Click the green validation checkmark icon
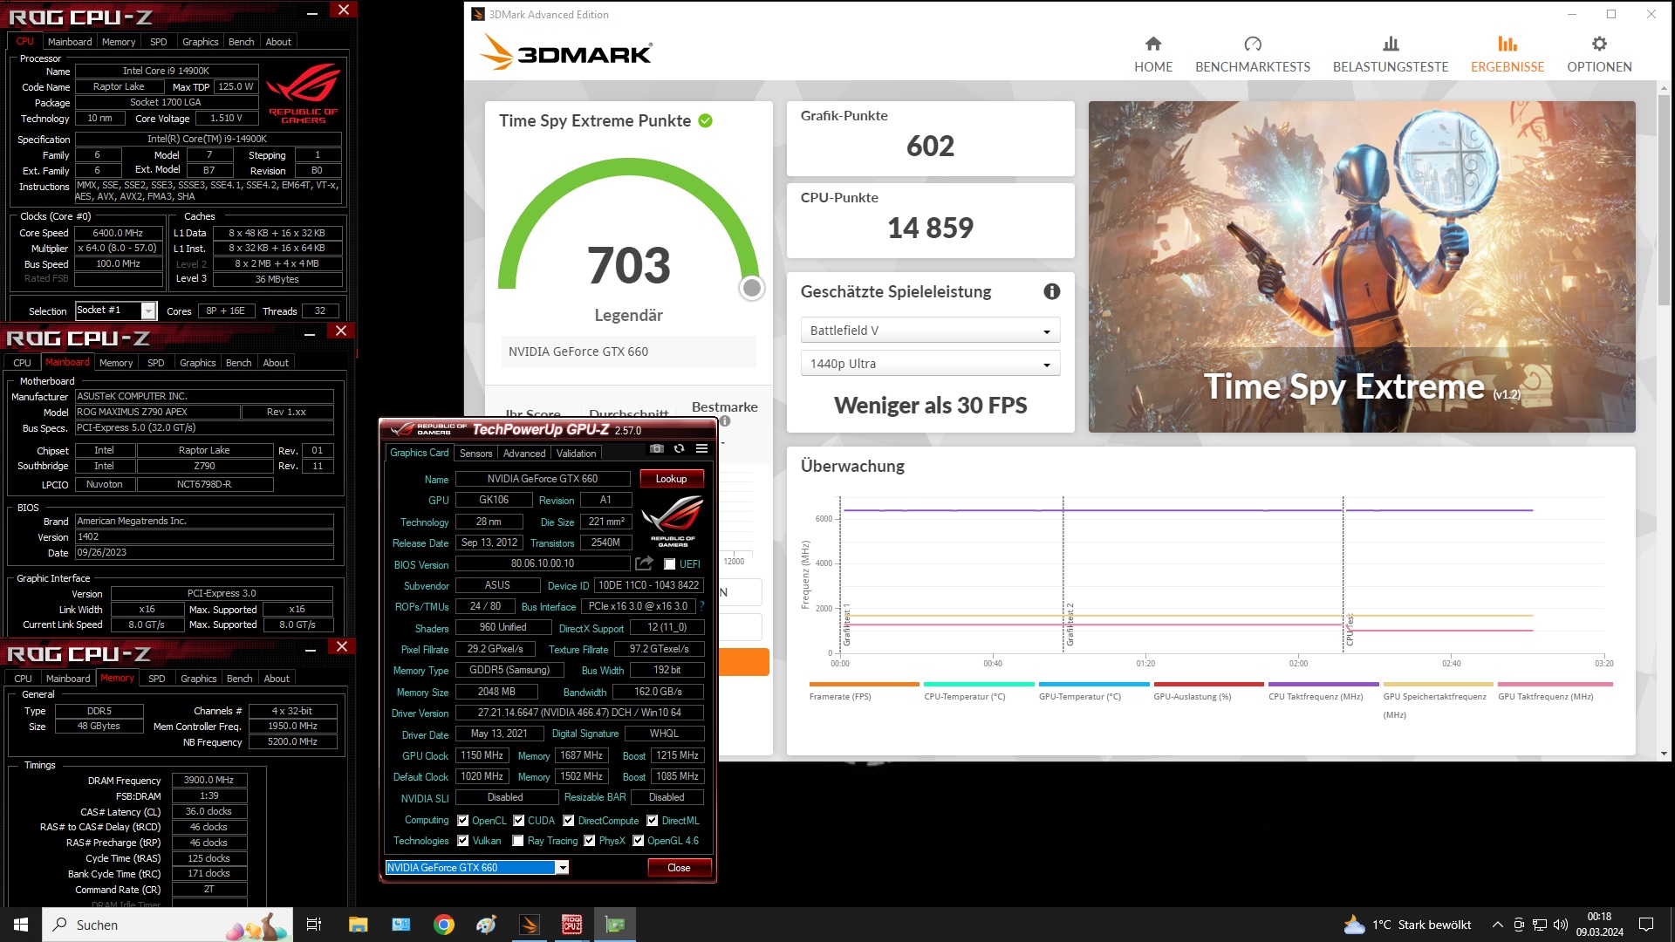Image resolution: width=1675 pixels, height=942 pixels. pos(705,120)
